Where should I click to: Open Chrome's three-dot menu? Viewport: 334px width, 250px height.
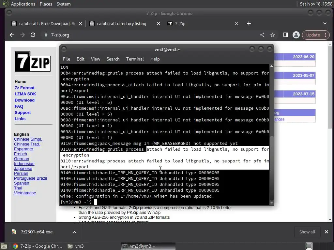pyautogui.click(x=325, y=35)
